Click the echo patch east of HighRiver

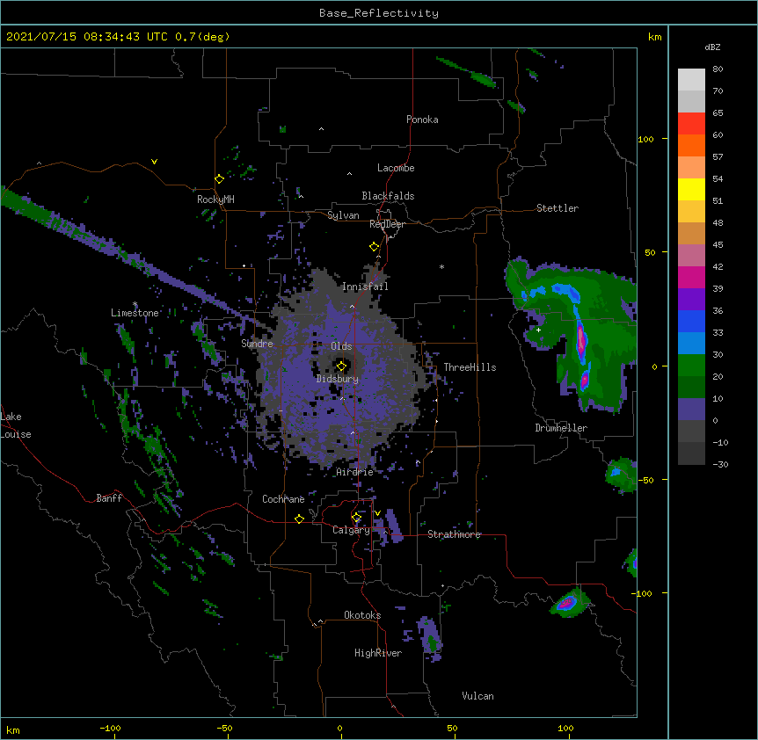[429, 639]
